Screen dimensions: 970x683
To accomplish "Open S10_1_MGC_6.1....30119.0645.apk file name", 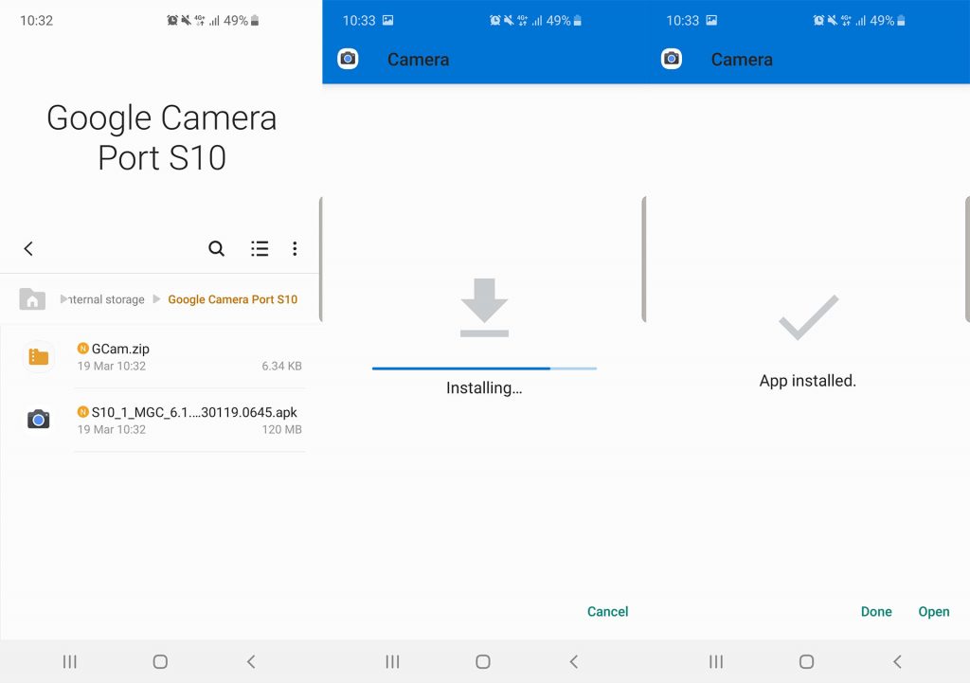I will point(194,412).
